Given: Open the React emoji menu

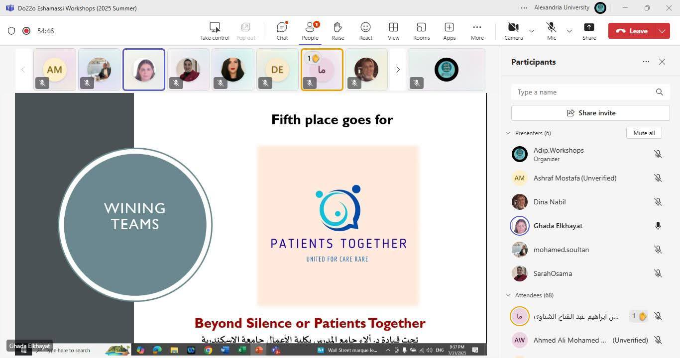Looking at the screenshot, I should tap(365, 31).
